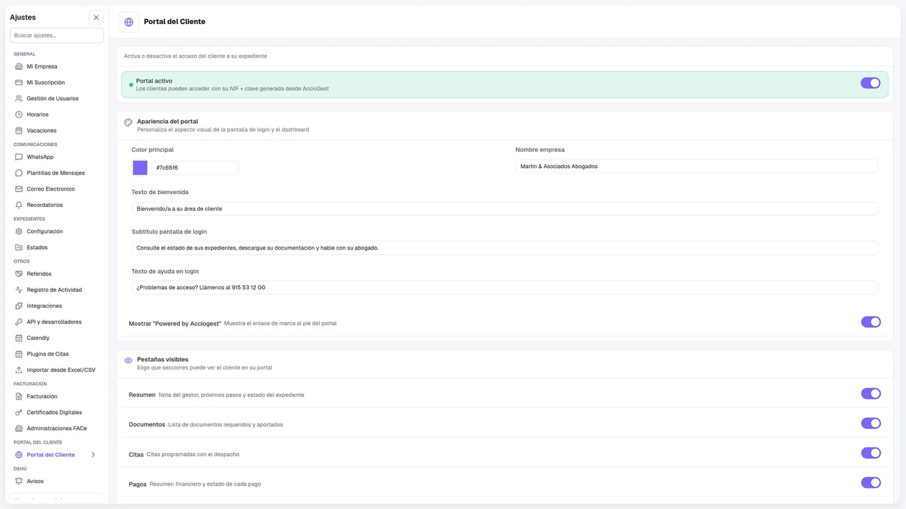Click the Gestión de Usuarios people icon

coord(19,98)
